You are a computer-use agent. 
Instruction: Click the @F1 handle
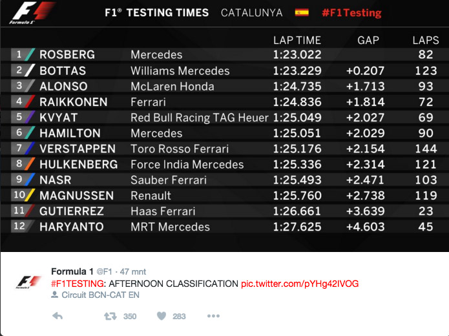coord(104,271)
